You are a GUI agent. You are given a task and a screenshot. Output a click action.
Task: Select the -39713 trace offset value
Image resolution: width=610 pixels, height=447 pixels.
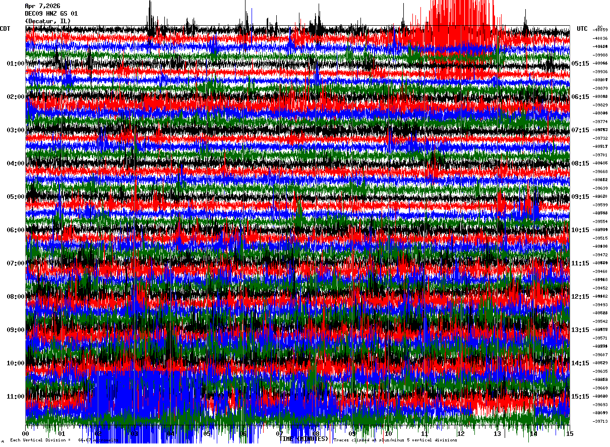[x=600, y=421]
